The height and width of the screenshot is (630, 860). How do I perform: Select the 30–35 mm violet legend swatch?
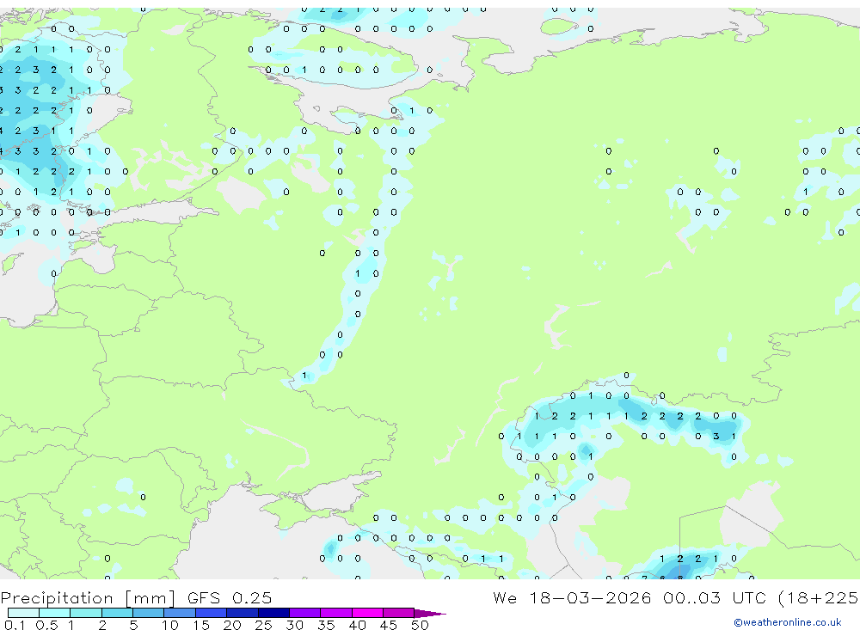(x=305, y=613)
